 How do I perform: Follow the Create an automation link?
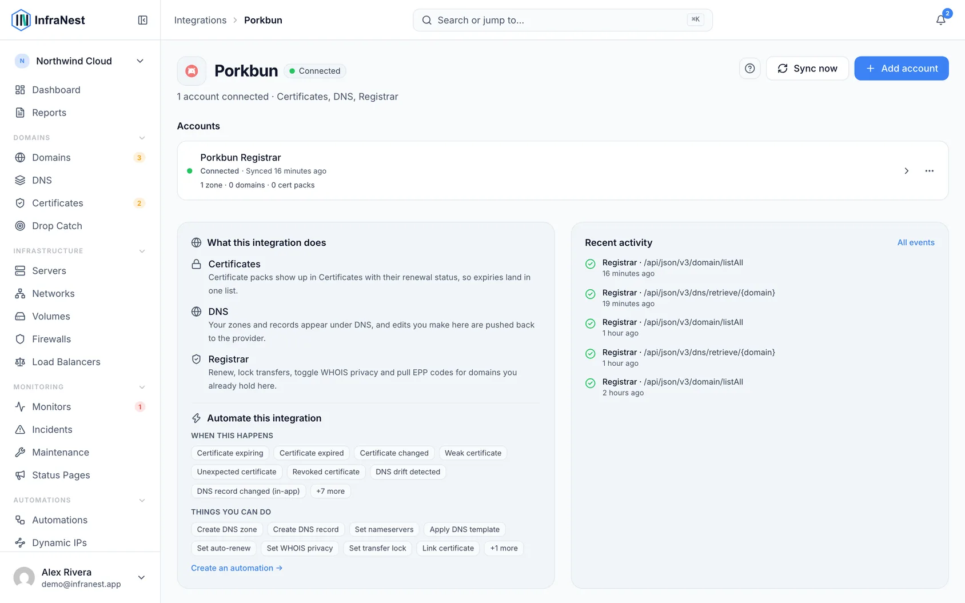[237, 568]
